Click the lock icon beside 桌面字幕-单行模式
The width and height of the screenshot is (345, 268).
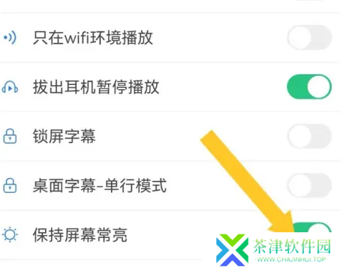point(10,186)
